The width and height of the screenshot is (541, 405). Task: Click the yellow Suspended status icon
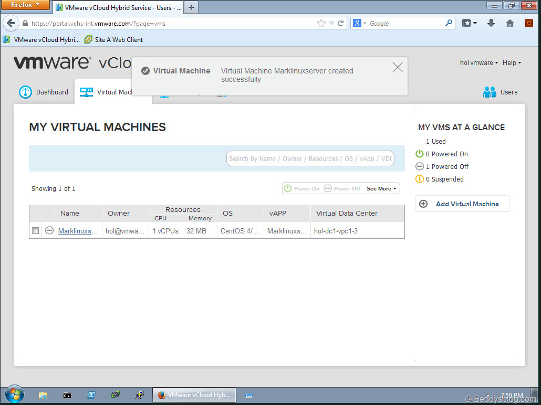[x=420, y=179]
